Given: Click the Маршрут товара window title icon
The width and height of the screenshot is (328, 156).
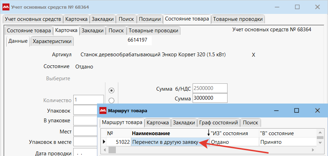Looking at the screenshot, I should click(103, 110).
